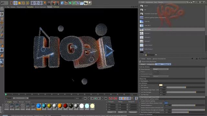Image resolution: width=207 pixels, height=116 pixels.
Task: Click the Undo arrow icon
Action: point(3,3)
